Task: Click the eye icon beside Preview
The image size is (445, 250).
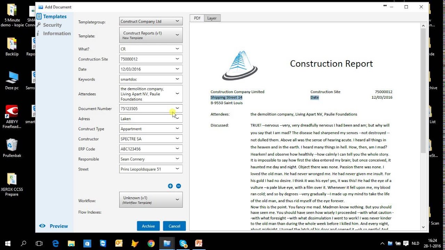Action: point(42,226)
